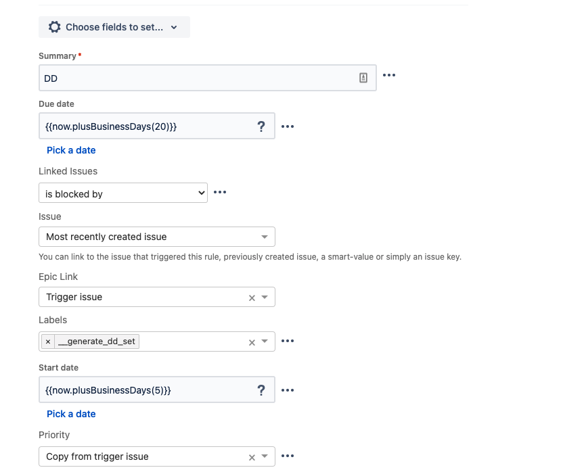The image size is (561, 472).
Task: Open more options next to Priority field
Action: coord(288,456)
